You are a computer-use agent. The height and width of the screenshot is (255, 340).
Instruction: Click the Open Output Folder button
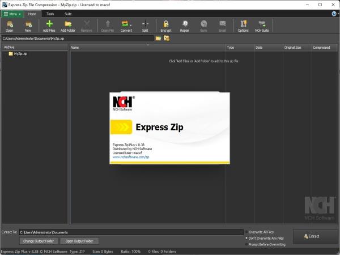[79, 241]
